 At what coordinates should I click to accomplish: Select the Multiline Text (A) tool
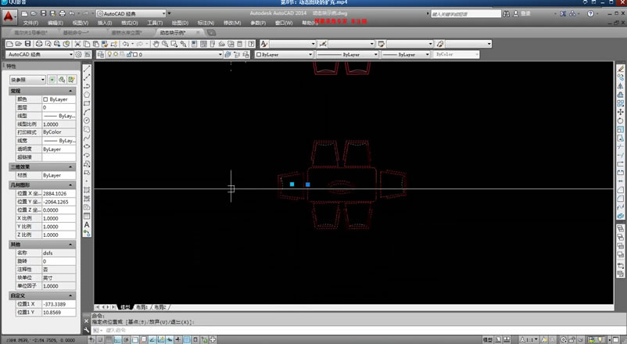tap(87, 225)
